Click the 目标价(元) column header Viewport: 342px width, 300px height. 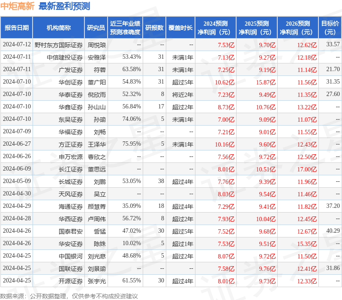point(330,28)
